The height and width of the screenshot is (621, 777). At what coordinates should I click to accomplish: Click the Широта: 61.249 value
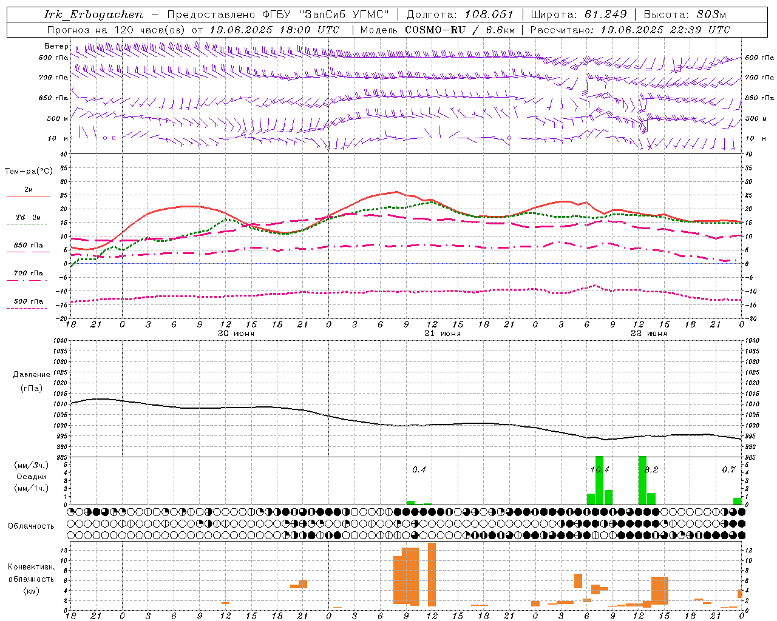coord(579,15)
